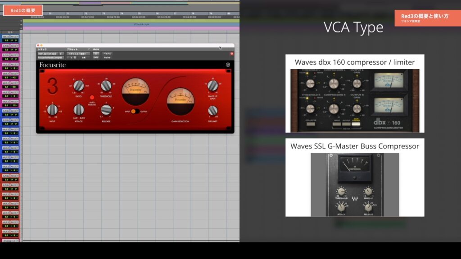Click the Waves dbx 160 compressor / limiter title

355,62
